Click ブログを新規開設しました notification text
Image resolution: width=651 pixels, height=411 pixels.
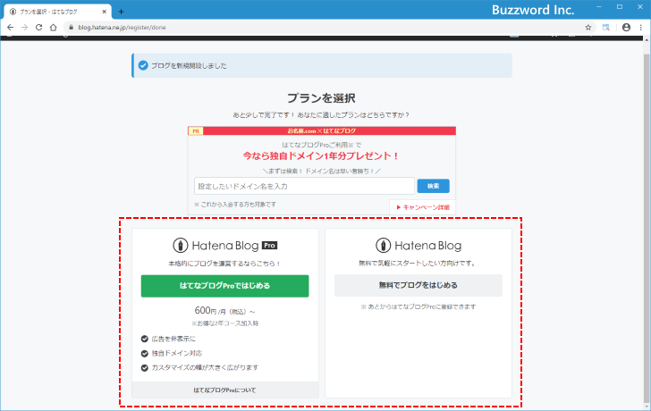[189, 65]
